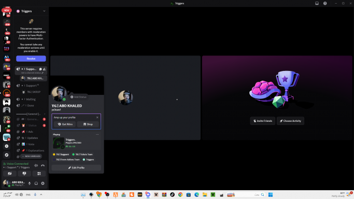This screenshot has width=354, height=199.
Task: Open the Help question mark icon
Action: point(325,4)
